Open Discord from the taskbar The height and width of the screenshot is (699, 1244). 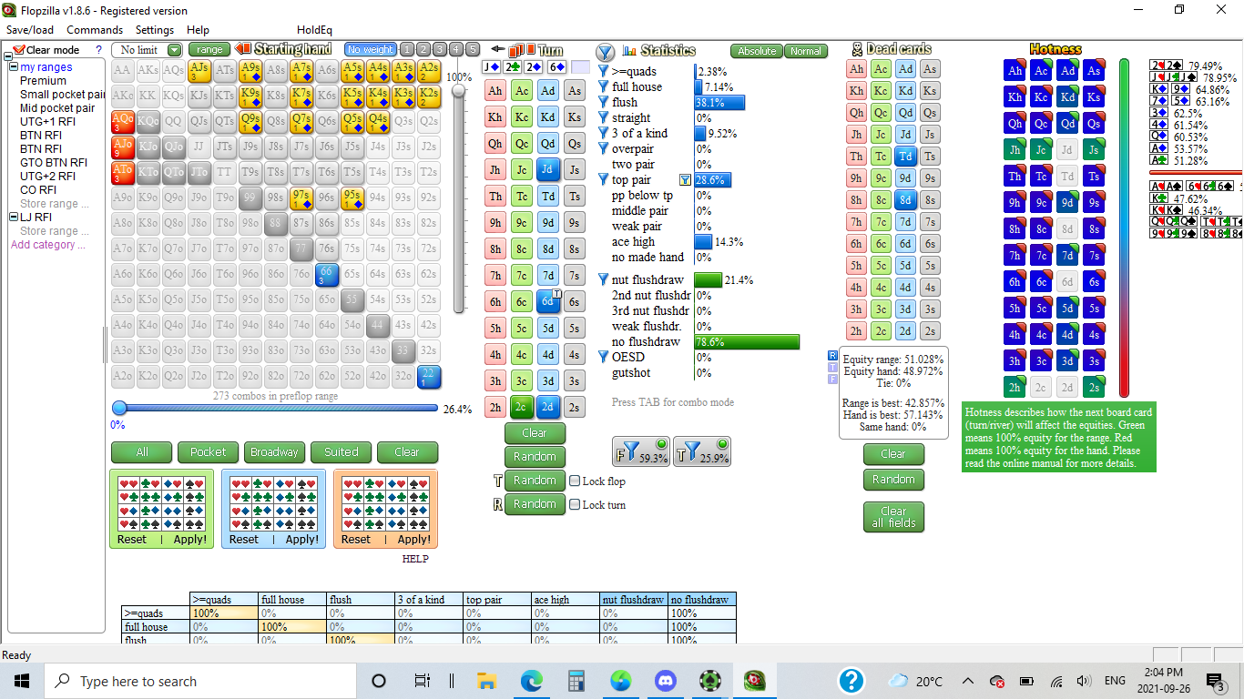coord(666,681)
